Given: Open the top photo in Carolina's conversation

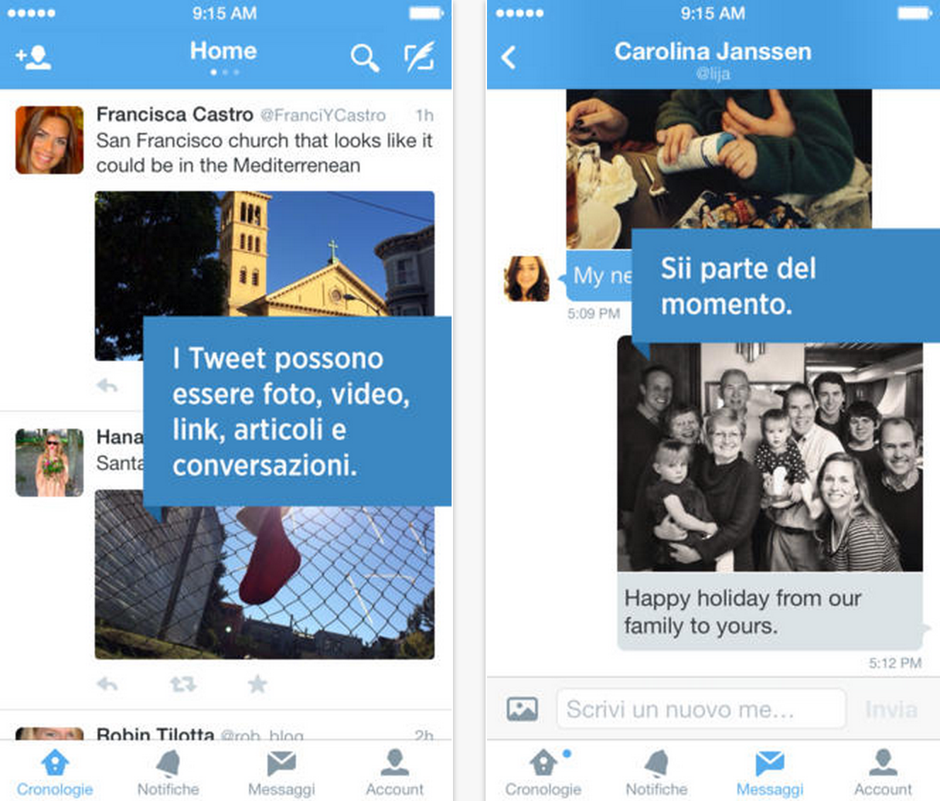Looking at the screenshot, I should (719, 169).
